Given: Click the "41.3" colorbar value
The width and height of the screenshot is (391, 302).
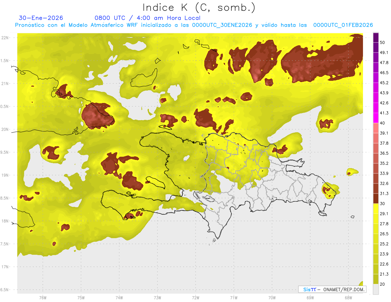Looking at the screenshot, I should click(384, 113).
